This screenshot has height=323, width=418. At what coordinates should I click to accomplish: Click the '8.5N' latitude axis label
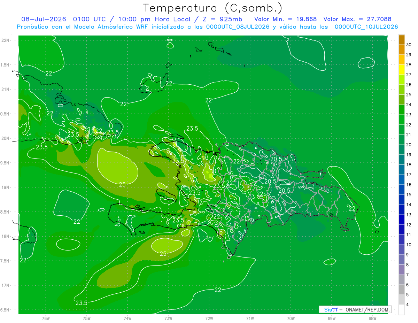pos(5,212)
